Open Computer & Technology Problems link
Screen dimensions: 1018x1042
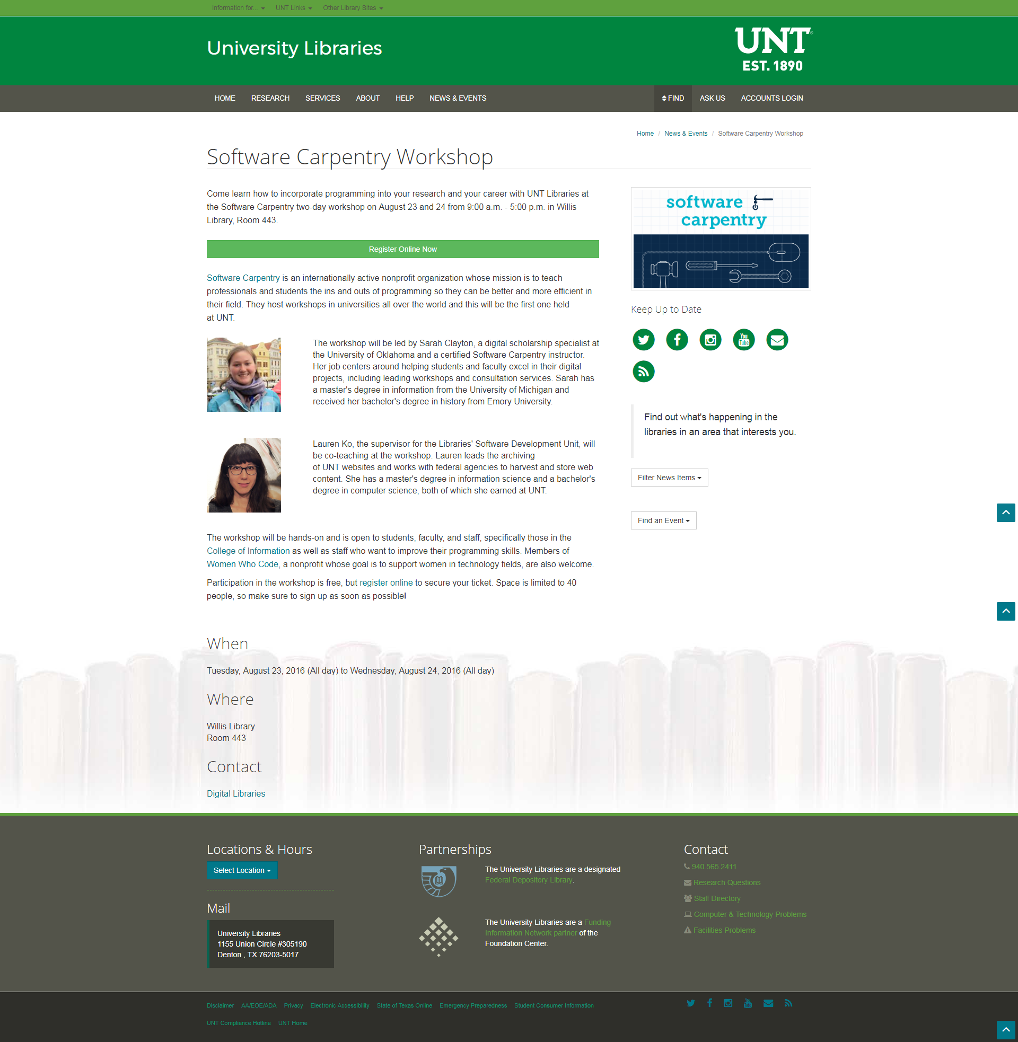point(750,915)
